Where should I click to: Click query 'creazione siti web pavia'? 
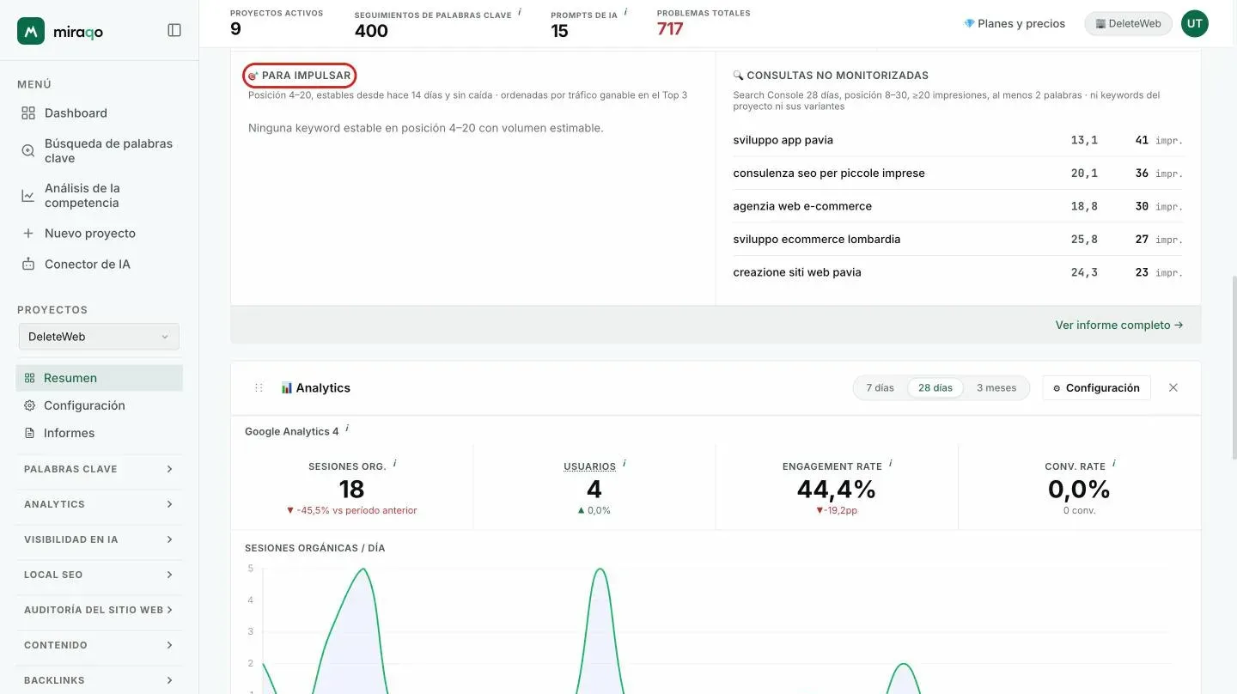pos(797,272)
